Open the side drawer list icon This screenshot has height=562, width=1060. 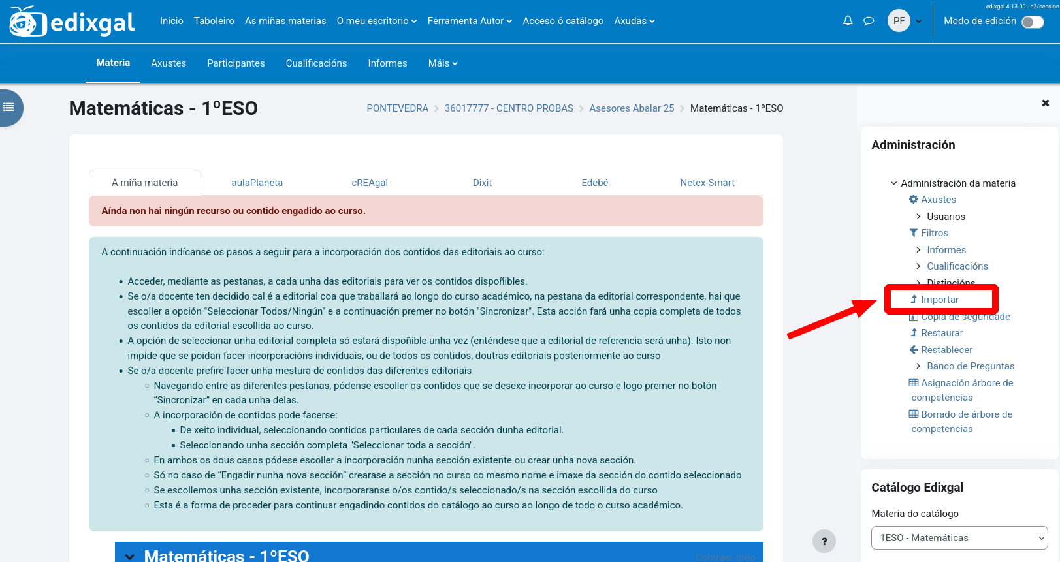coord(9,107)
